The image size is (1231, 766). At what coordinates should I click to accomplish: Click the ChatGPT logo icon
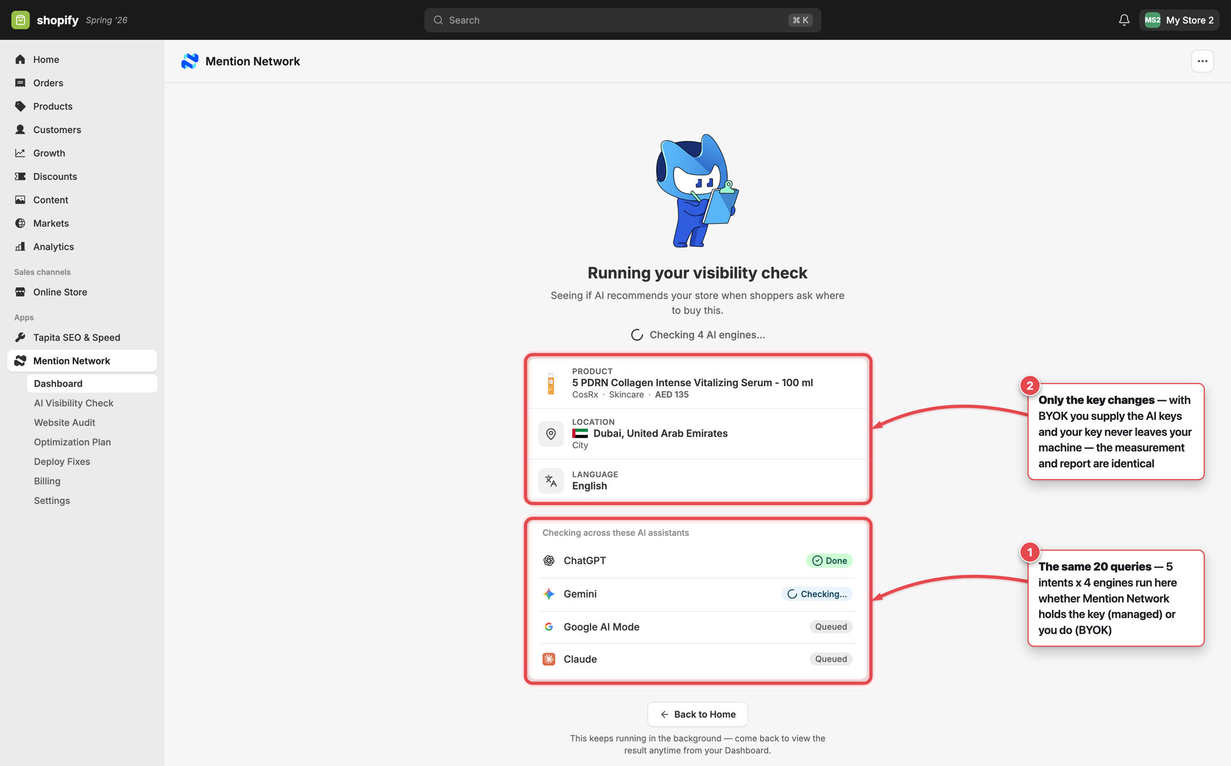pyautogui.click(x=549, y=561)
